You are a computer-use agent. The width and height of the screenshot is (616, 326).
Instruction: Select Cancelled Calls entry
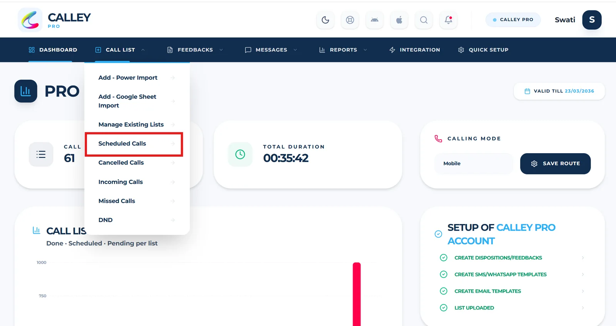(137, 163)
